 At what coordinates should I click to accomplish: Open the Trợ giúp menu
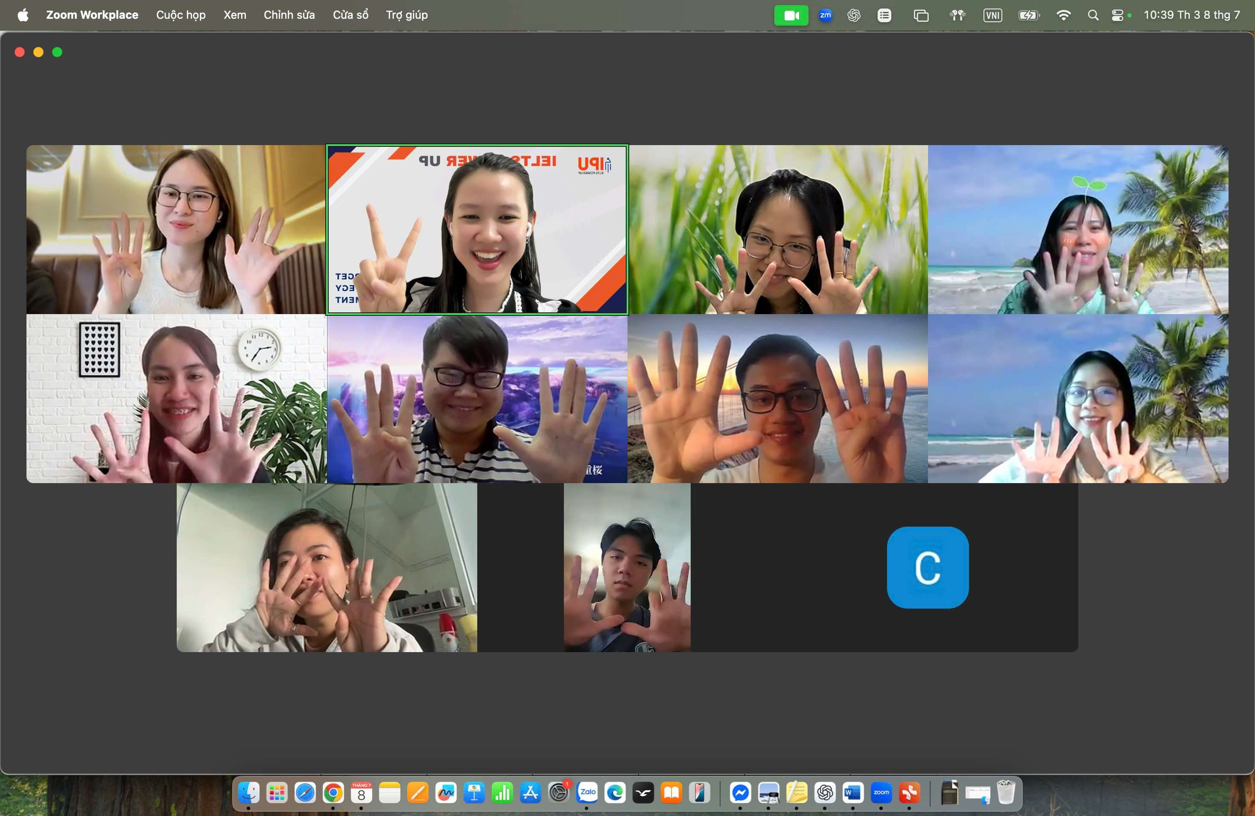coord(406,15)
